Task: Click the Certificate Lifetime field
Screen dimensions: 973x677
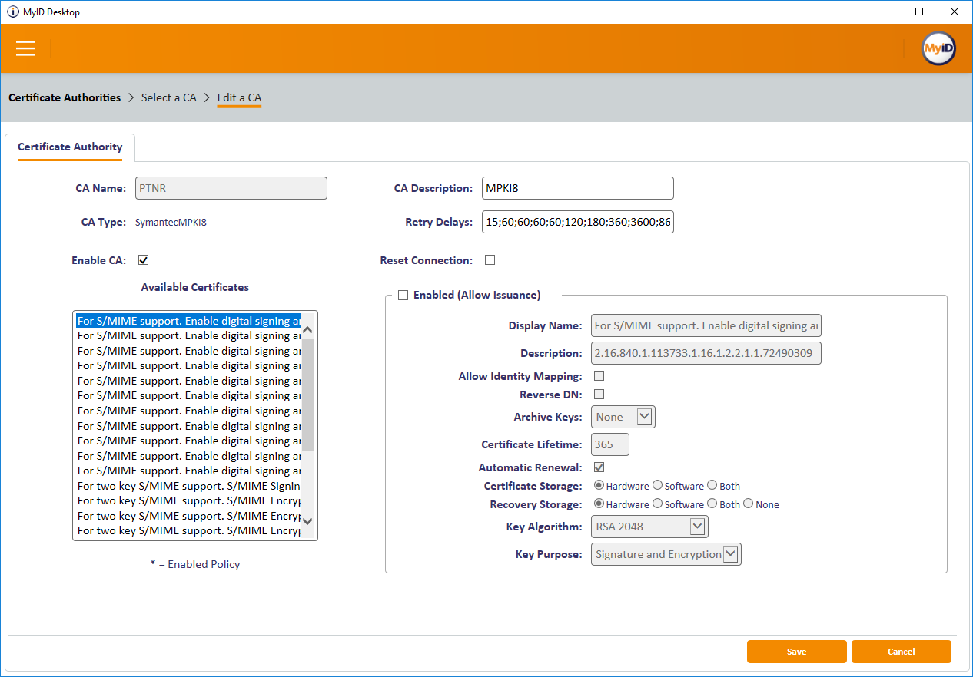Action: pyautogui.click(x=610, y=444)
